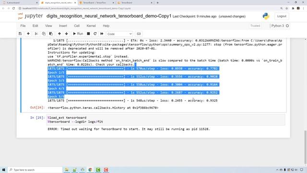
Task: Click the keras callbacks History output text
Action: (103, 108)
